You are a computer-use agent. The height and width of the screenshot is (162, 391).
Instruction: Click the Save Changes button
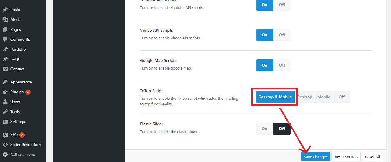(x=315, y=157)
